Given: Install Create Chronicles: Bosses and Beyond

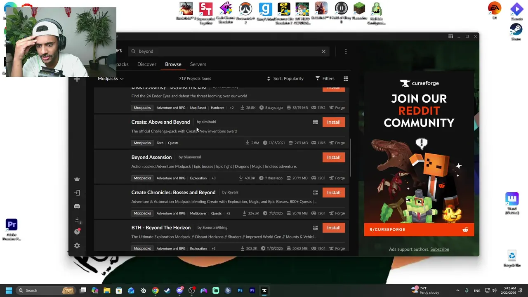Looking at the screenshot, I should point(333,193).
